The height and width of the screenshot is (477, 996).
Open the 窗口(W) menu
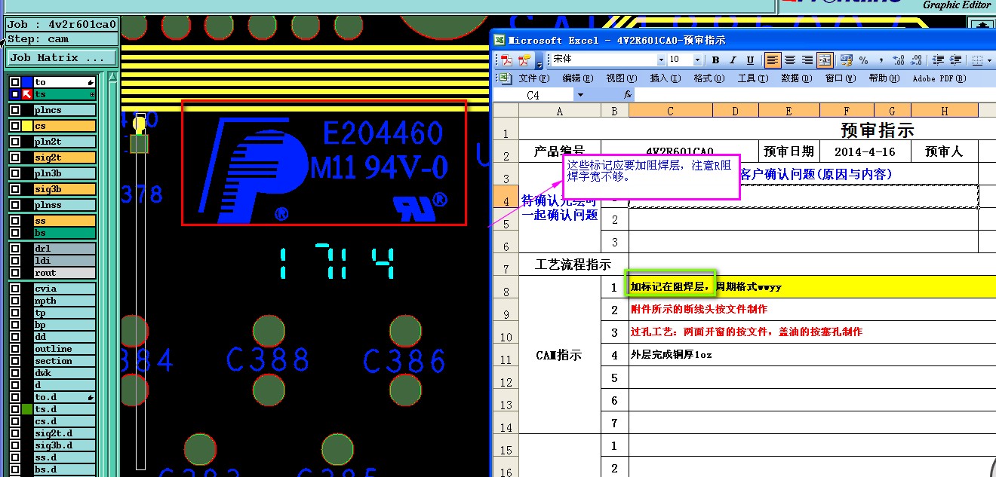click(x=840, y=78)
